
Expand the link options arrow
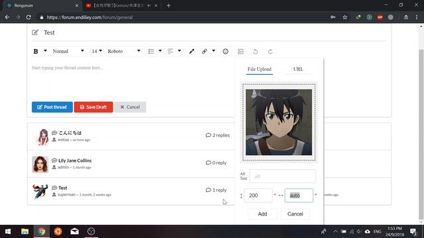(213, 51)
